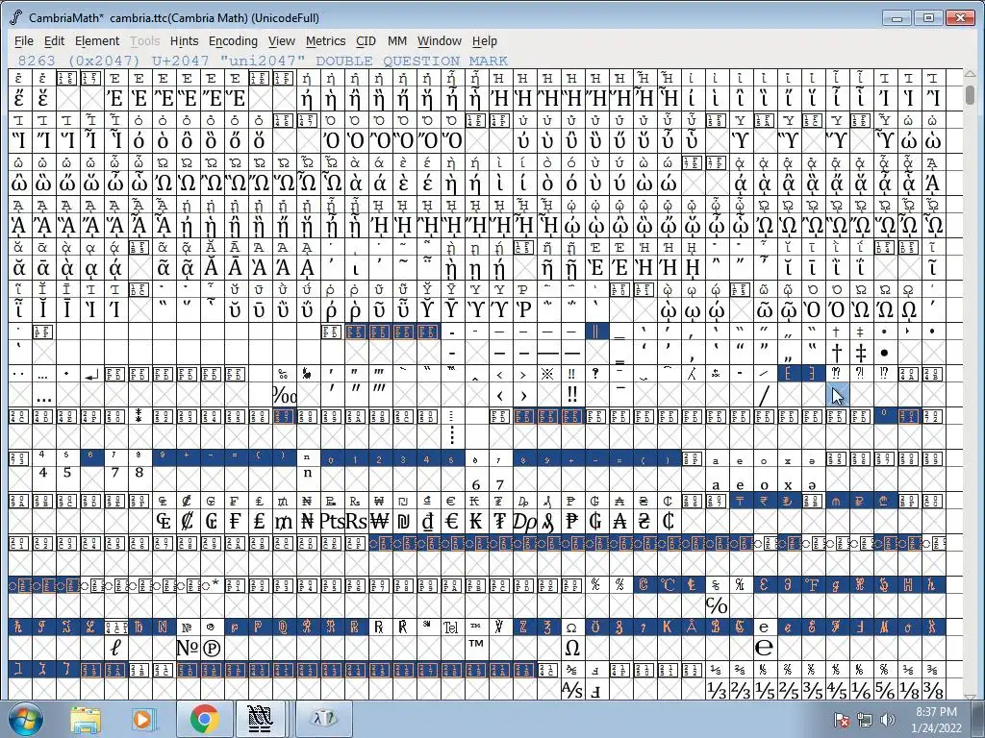Select the script small ℓ glyph cell
This screenshot has height=738, width=985.
tap(115, 647)
